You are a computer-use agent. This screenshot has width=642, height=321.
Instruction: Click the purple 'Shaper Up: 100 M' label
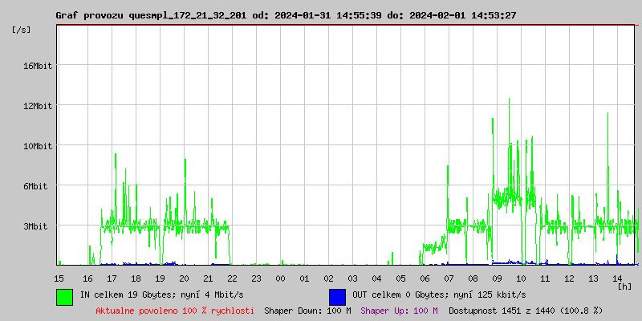pos(399,311)
